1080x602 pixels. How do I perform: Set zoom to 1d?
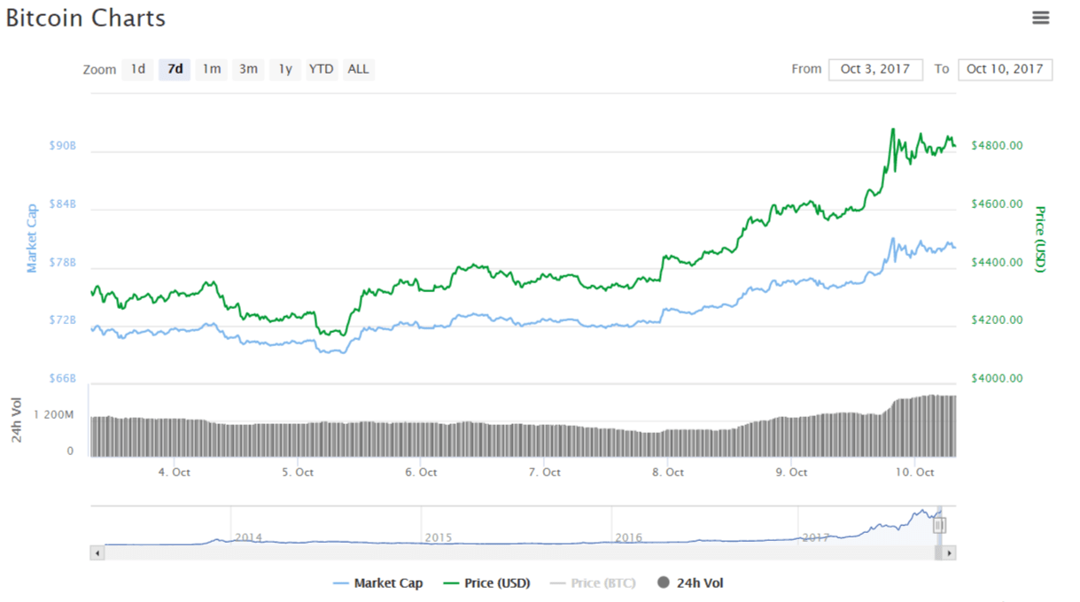[138, 69]
